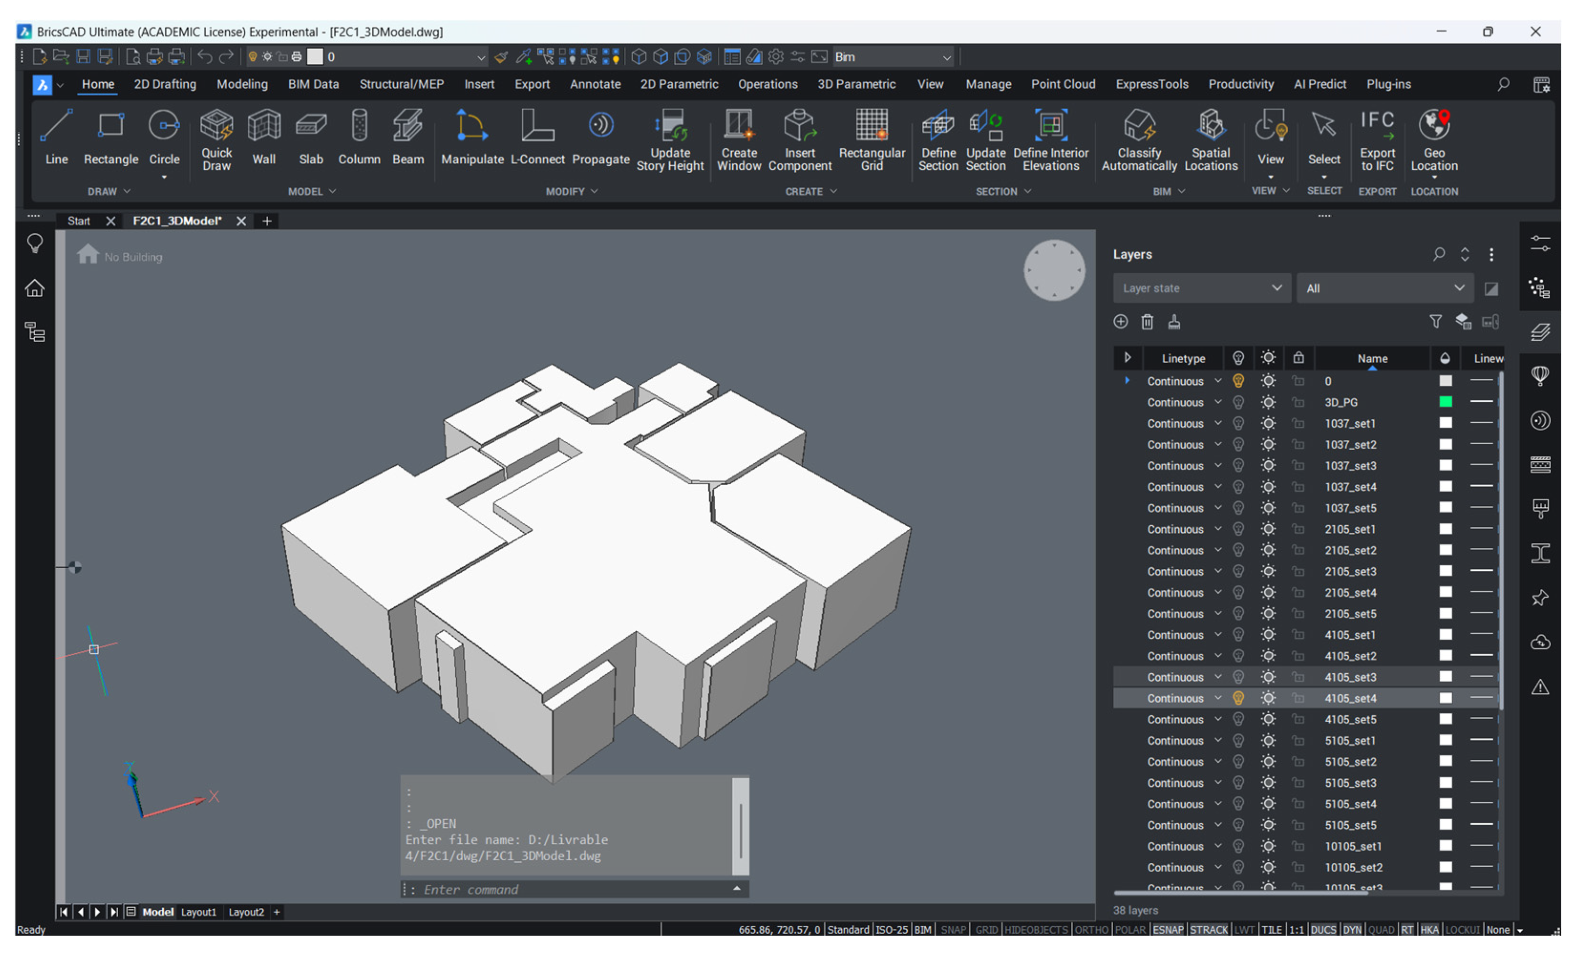This screenshot has height=954, width=1576.
Task: Switch to the Annotate ribbon tab
Action: (x=595, y=84)
